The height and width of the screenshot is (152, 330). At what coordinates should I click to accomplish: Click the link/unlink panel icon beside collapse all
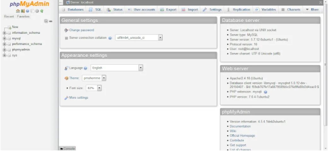[50, 21]
